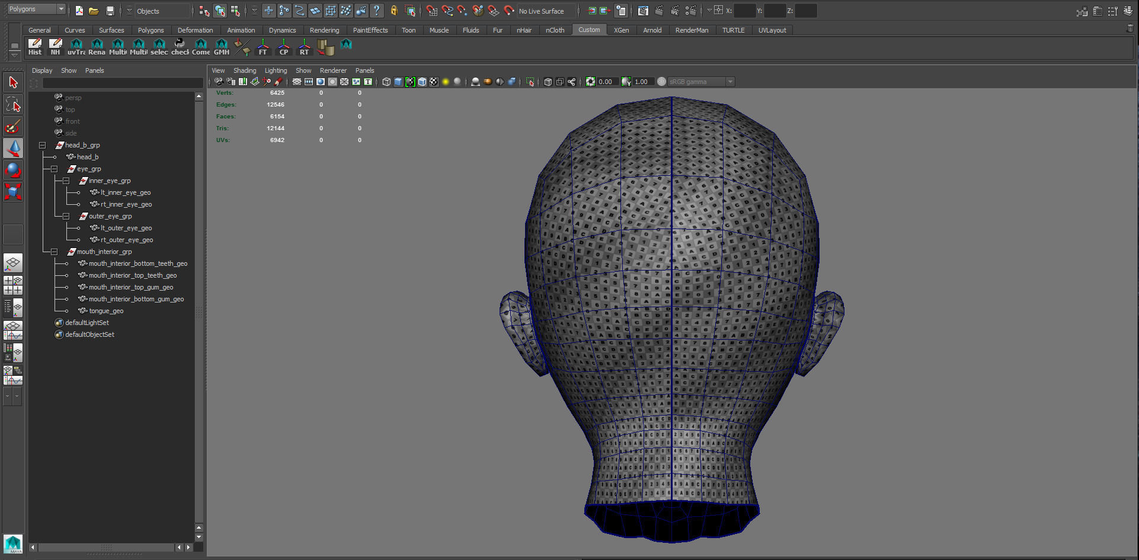Toggle the select deformation objects mask
This screenshot has width=1139, height=560.
coord(330,11)
